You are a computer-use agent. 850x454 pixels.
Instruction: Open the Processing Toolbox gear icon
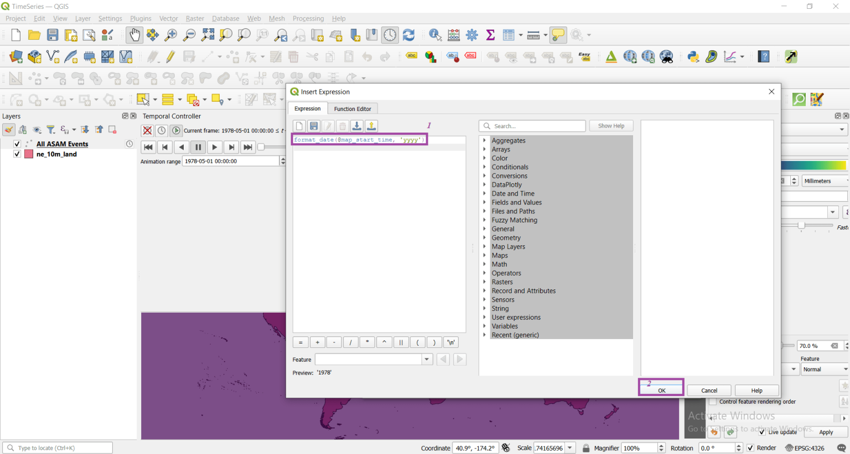click(472, 34)
